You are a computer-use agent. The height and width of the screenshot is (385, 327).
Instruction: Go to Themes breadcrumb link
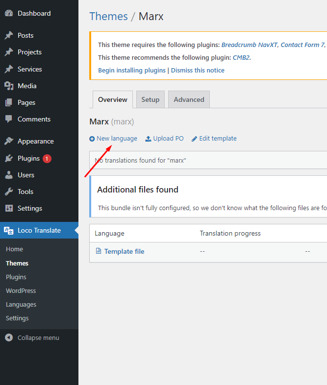click(x=108, y=16)
